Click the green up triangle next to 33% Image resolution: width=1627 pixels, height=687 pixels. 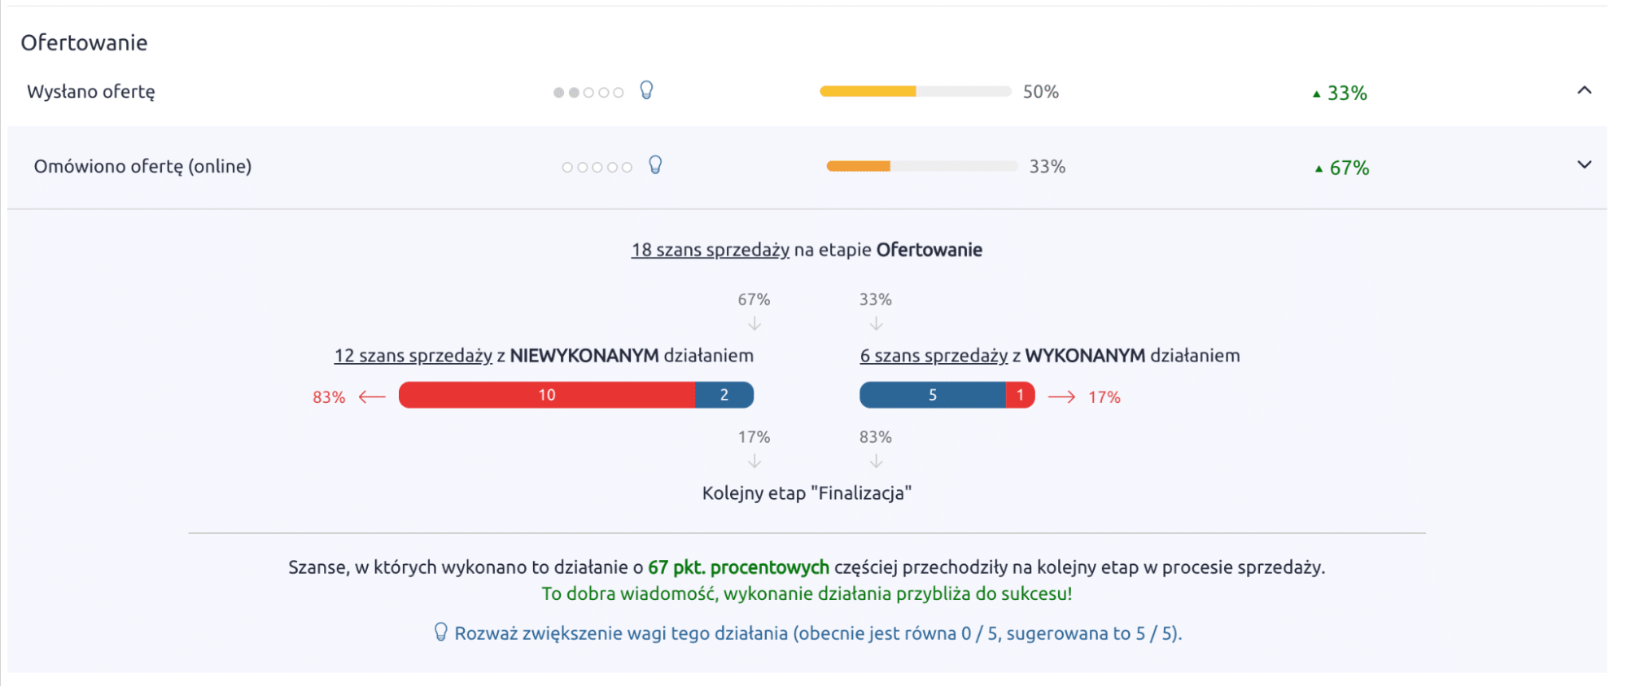click(x=1317, y=92)
